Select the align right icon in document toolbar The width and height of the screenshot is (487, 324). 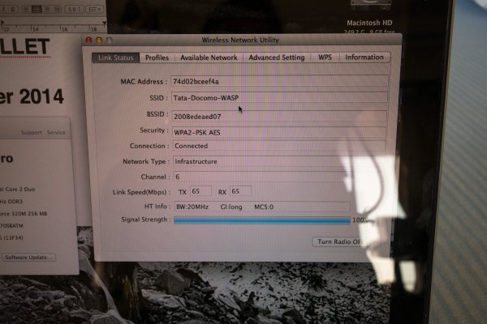click(x=47, y=9)
